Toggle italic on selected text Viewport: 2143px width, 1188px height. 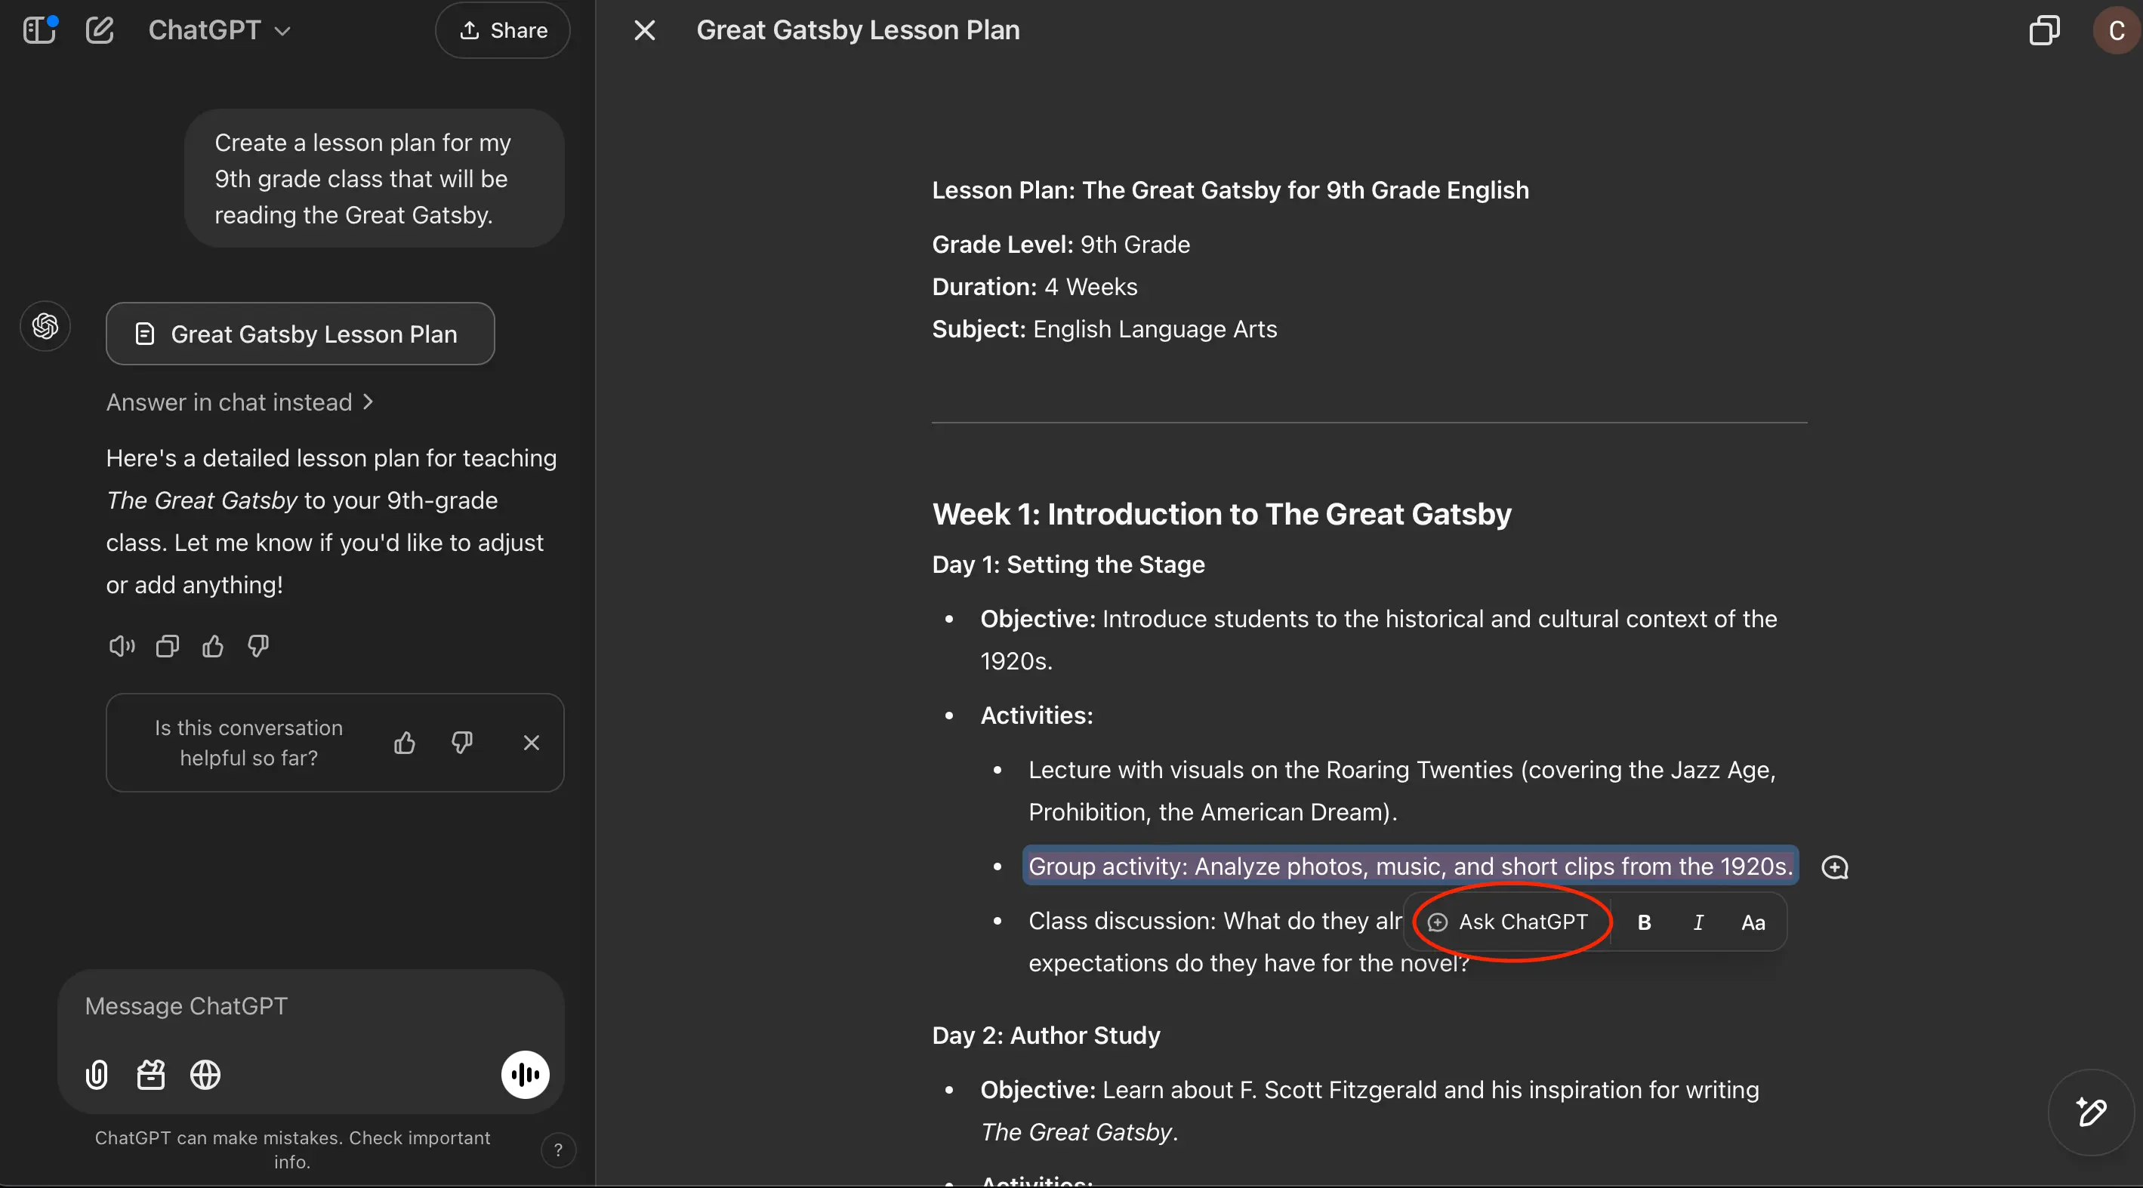coord(1698,922)
